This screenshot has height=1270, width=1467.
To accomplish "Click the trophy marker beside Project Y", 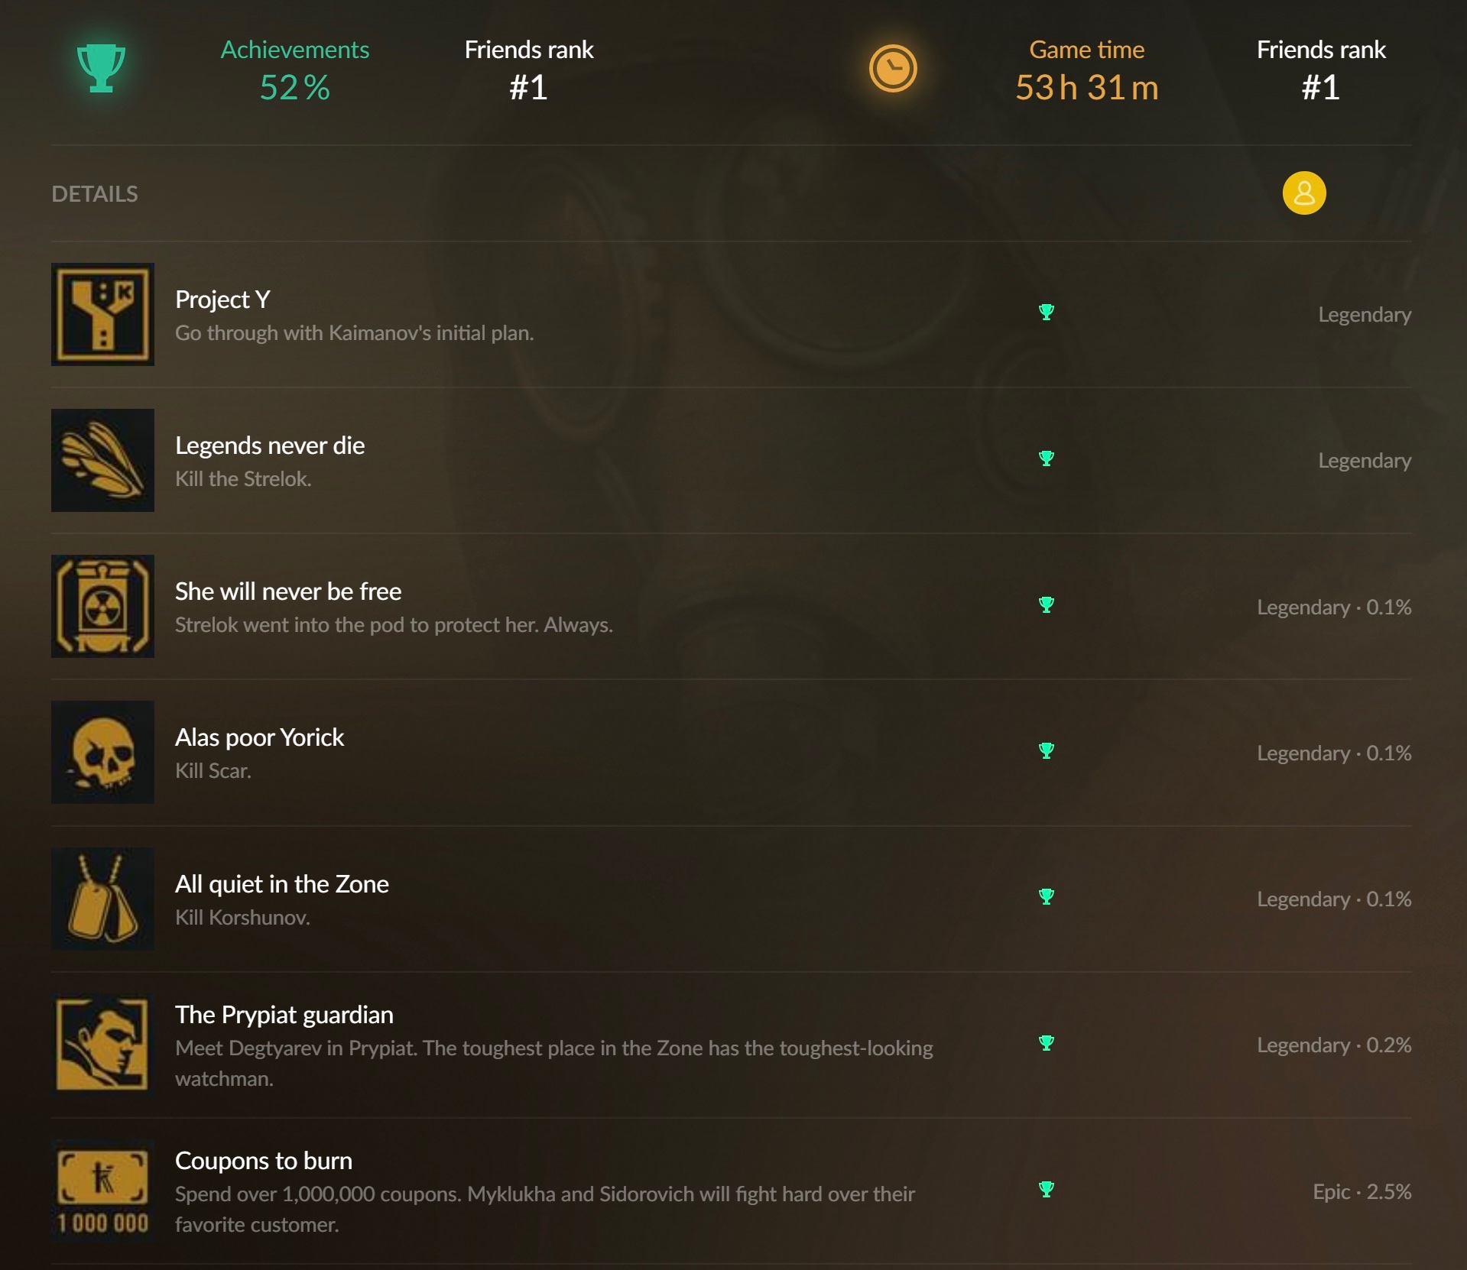I will pos(1047,312).
